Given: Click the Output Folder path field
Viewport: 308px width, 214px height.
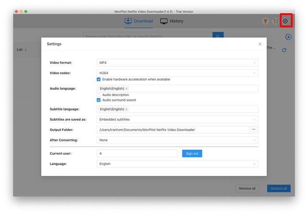Looking at the screenshot, I should click(x=173, y=130).
